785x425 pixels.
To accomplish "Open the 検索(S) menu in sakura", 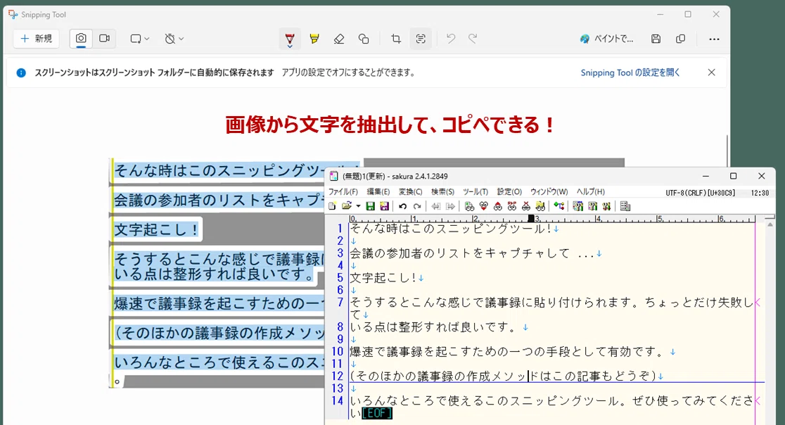I will [442, 191].
